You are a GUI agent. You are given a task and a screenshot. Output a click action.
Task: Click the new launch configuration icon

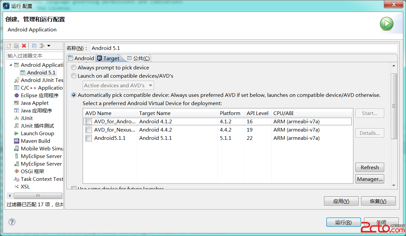click(9, 46)
